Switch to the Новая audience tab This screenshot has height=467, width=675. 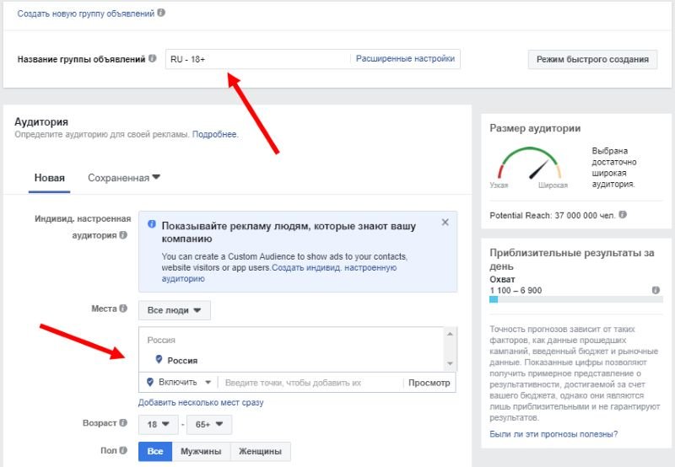pos(49,178)
